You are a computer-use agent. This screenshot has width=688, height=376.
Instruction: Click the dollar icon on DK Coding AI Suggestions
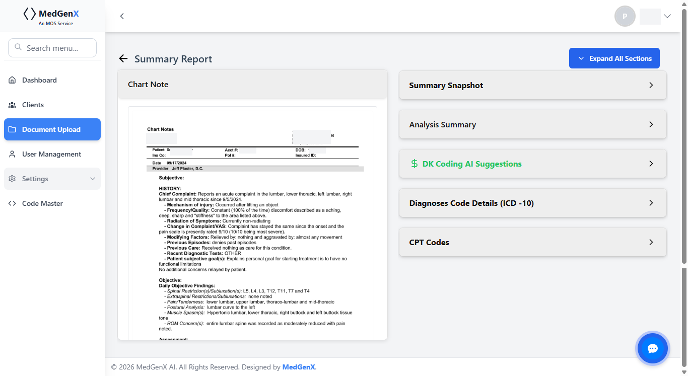414,164
